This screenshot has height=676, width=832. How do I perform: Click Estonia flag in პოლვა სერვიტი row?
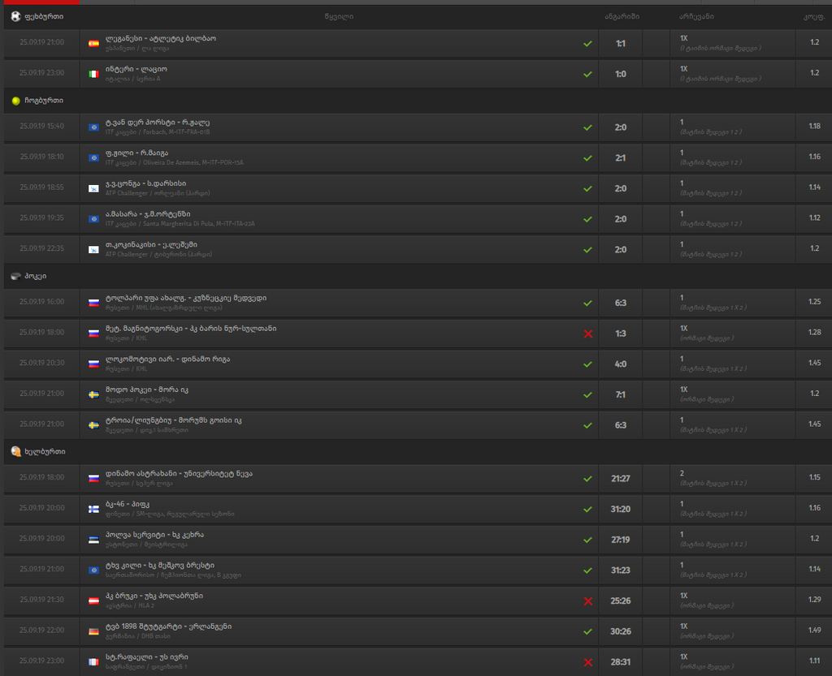(x=94, y=540)
